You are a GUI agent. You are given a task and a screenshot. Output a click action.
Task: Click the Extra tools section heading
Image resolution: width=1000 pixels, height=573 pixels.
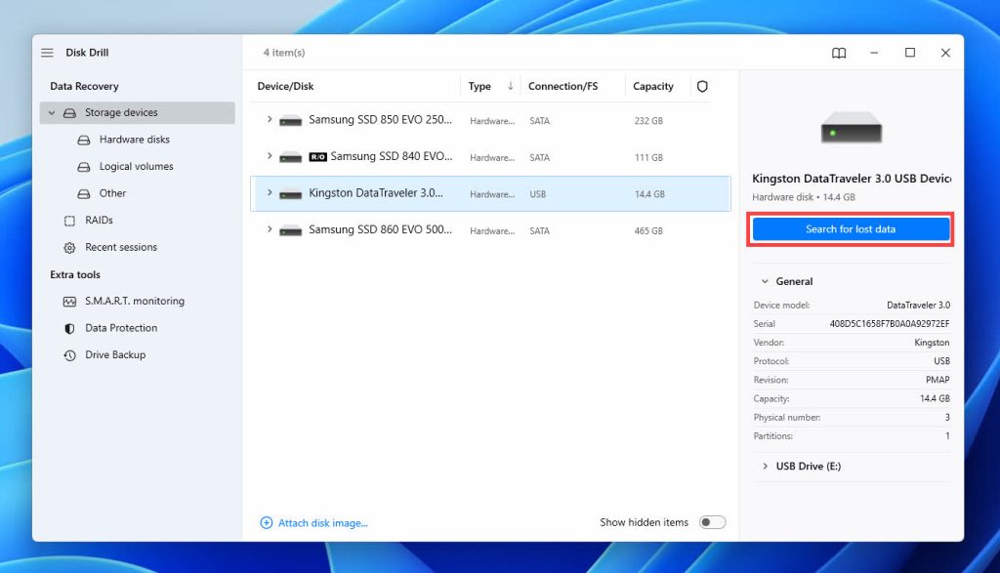coord(74,274)
